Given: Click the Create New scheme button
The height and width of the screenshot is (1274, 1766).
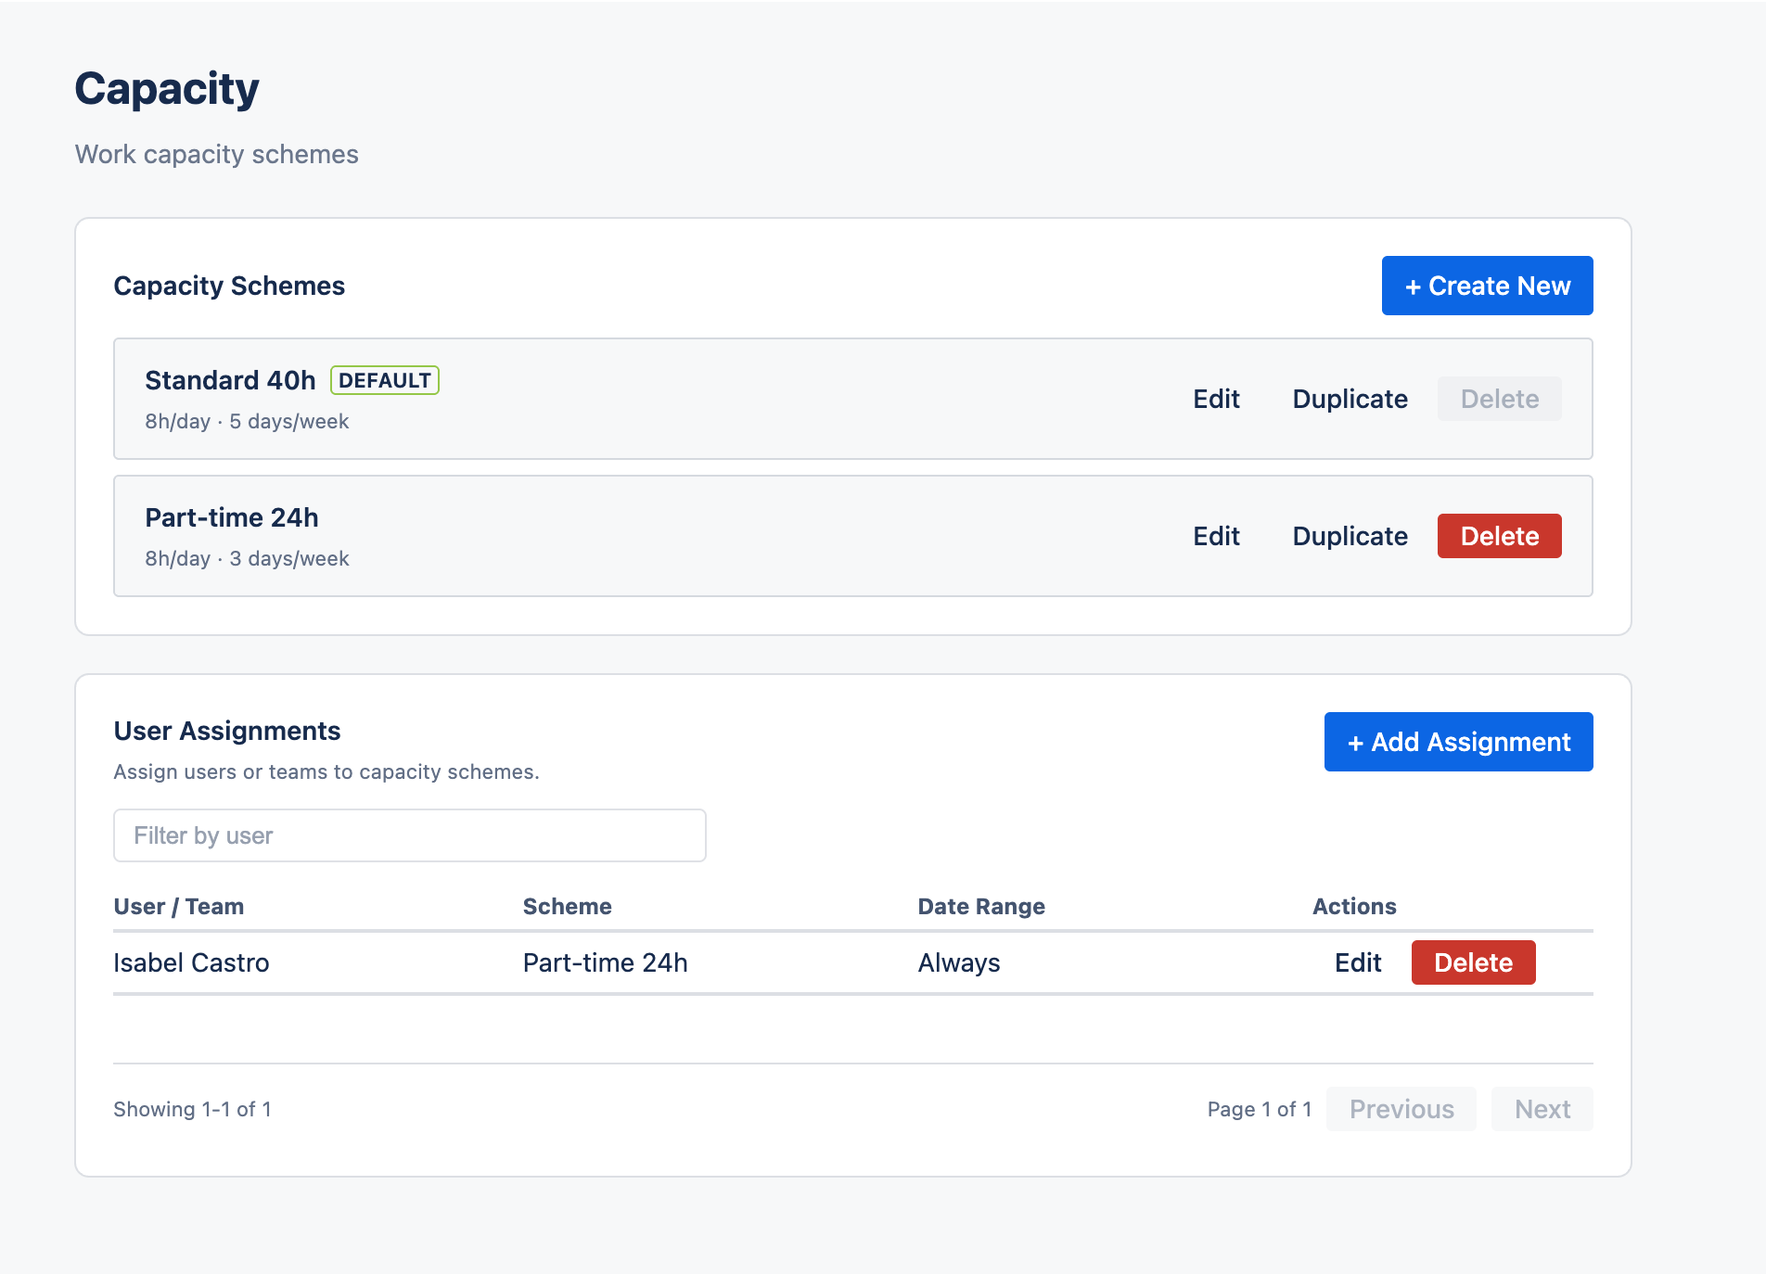Looking at the screenshot, I should click(x=1487, y=286).
